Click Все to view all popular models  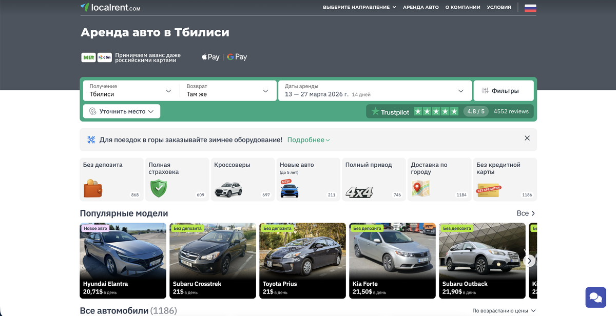pyautogui.click(x=526, y=213)
